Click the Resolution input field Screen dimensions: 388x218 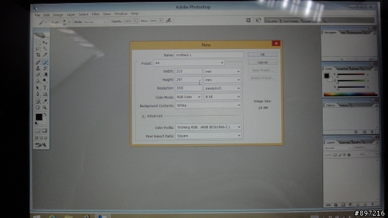pos(189,88)
